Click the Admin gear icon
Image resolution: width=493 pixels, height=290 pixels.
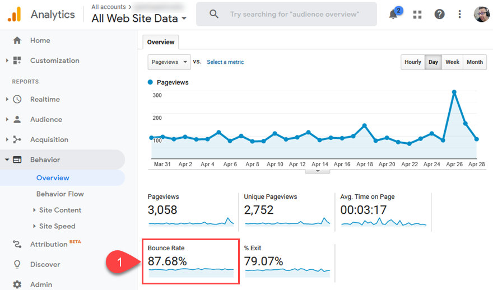[17, 284]
